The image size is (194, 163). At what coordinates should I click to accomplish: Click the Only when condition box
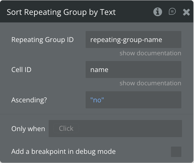click(x=115, y=129)
